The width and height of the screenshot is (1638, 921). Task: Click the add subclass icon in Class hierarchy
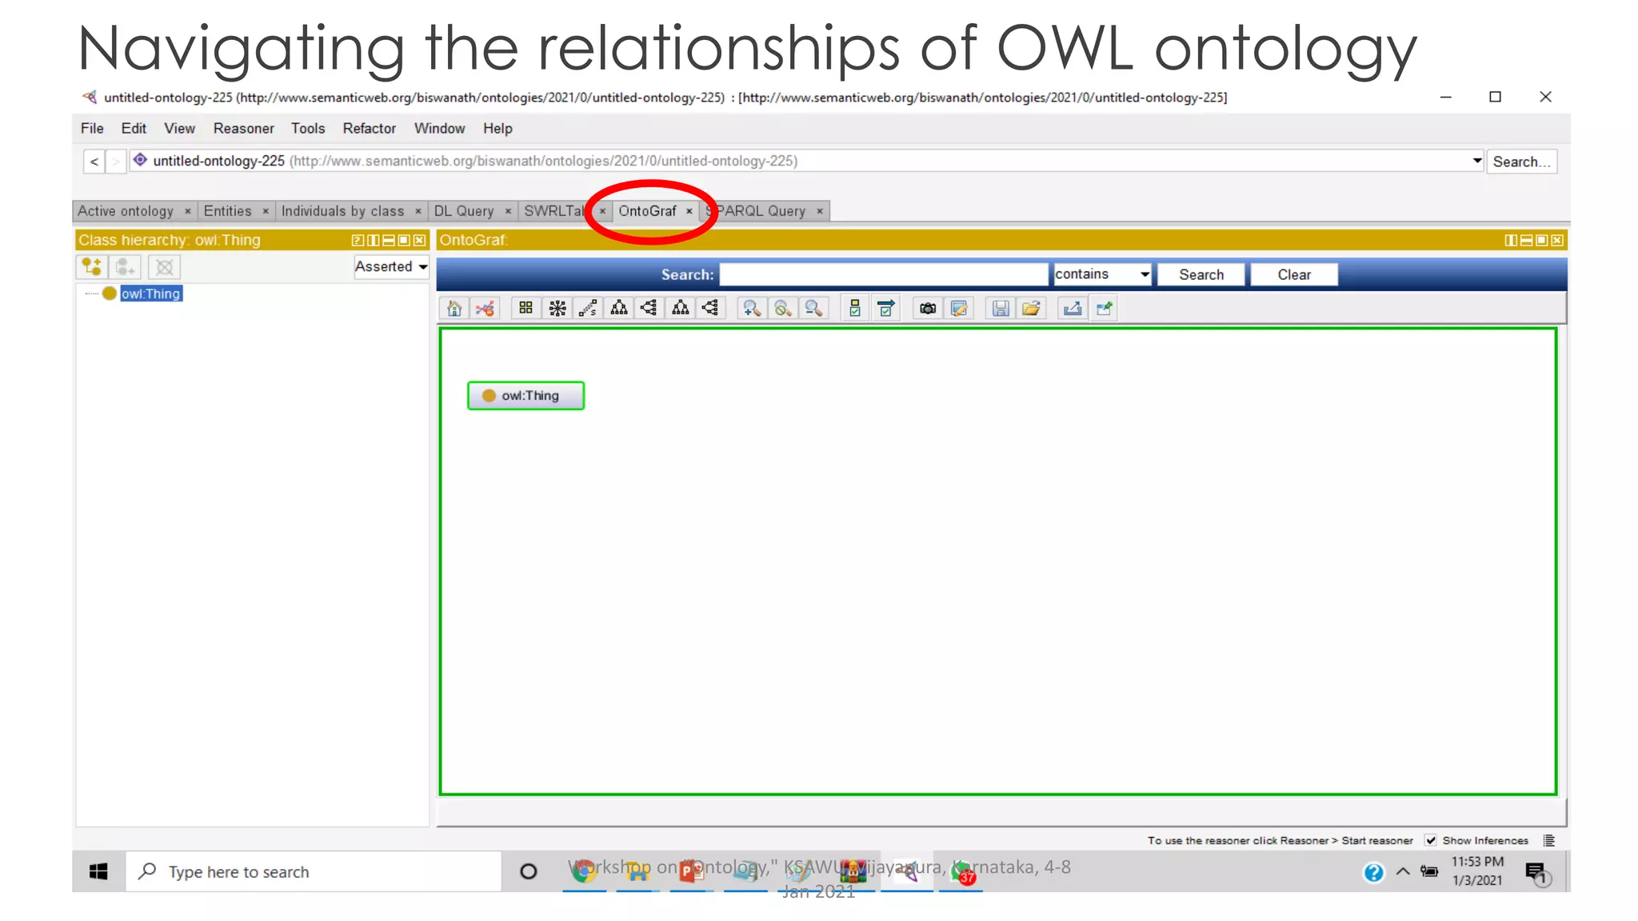click(x=92, y=266)
